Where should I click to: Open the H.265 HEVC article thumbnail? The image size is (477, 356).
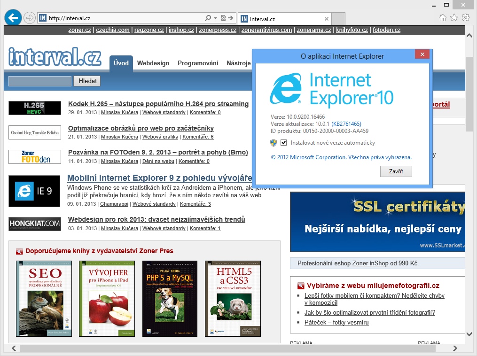tap(35, 108)
